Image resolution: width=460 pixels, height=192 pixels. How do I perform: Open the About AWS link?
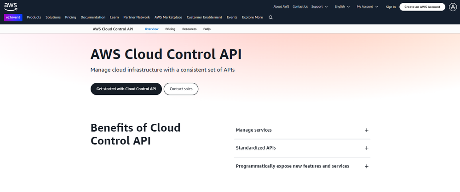[x=281, y=6]
